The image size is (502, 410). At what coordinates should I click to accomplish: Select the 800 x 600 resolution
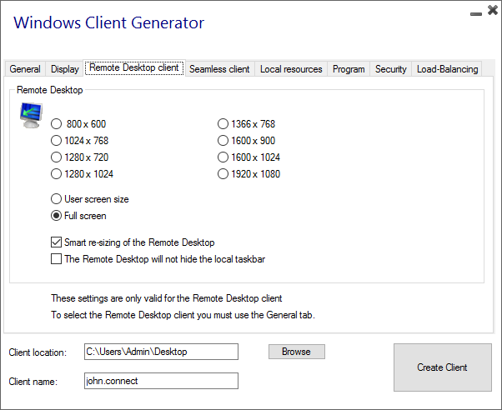(x=57, y=124)
